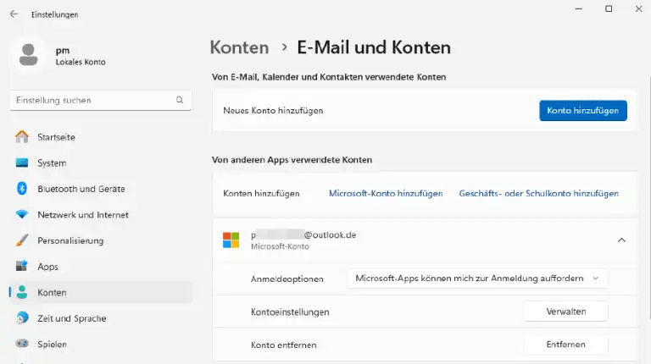Collapse the outlook.de account chevron
The height and width of the screenshot is (364, 651).
[x=621, y=240]
